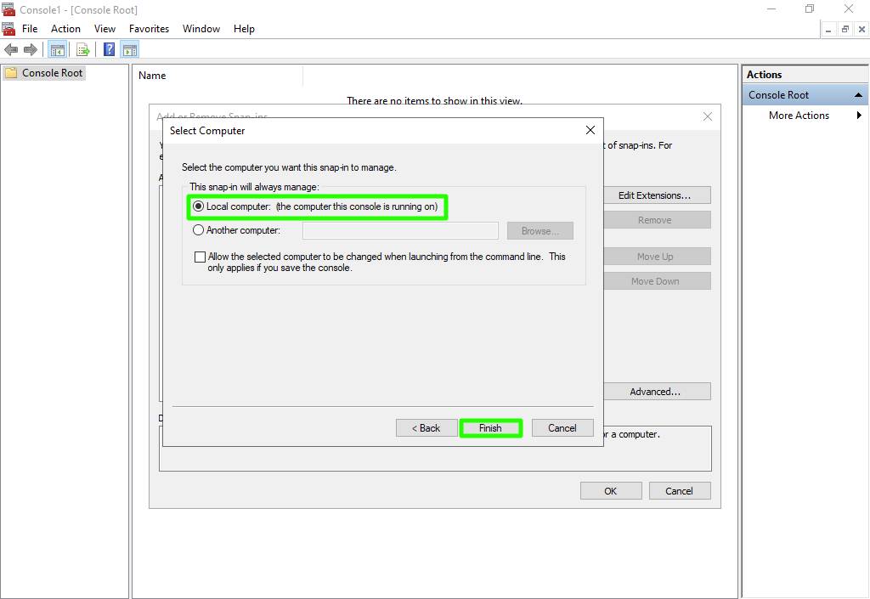Click Finish in Select Computer dialog
This screenshot has width=870, height=599.
[490, 428]
